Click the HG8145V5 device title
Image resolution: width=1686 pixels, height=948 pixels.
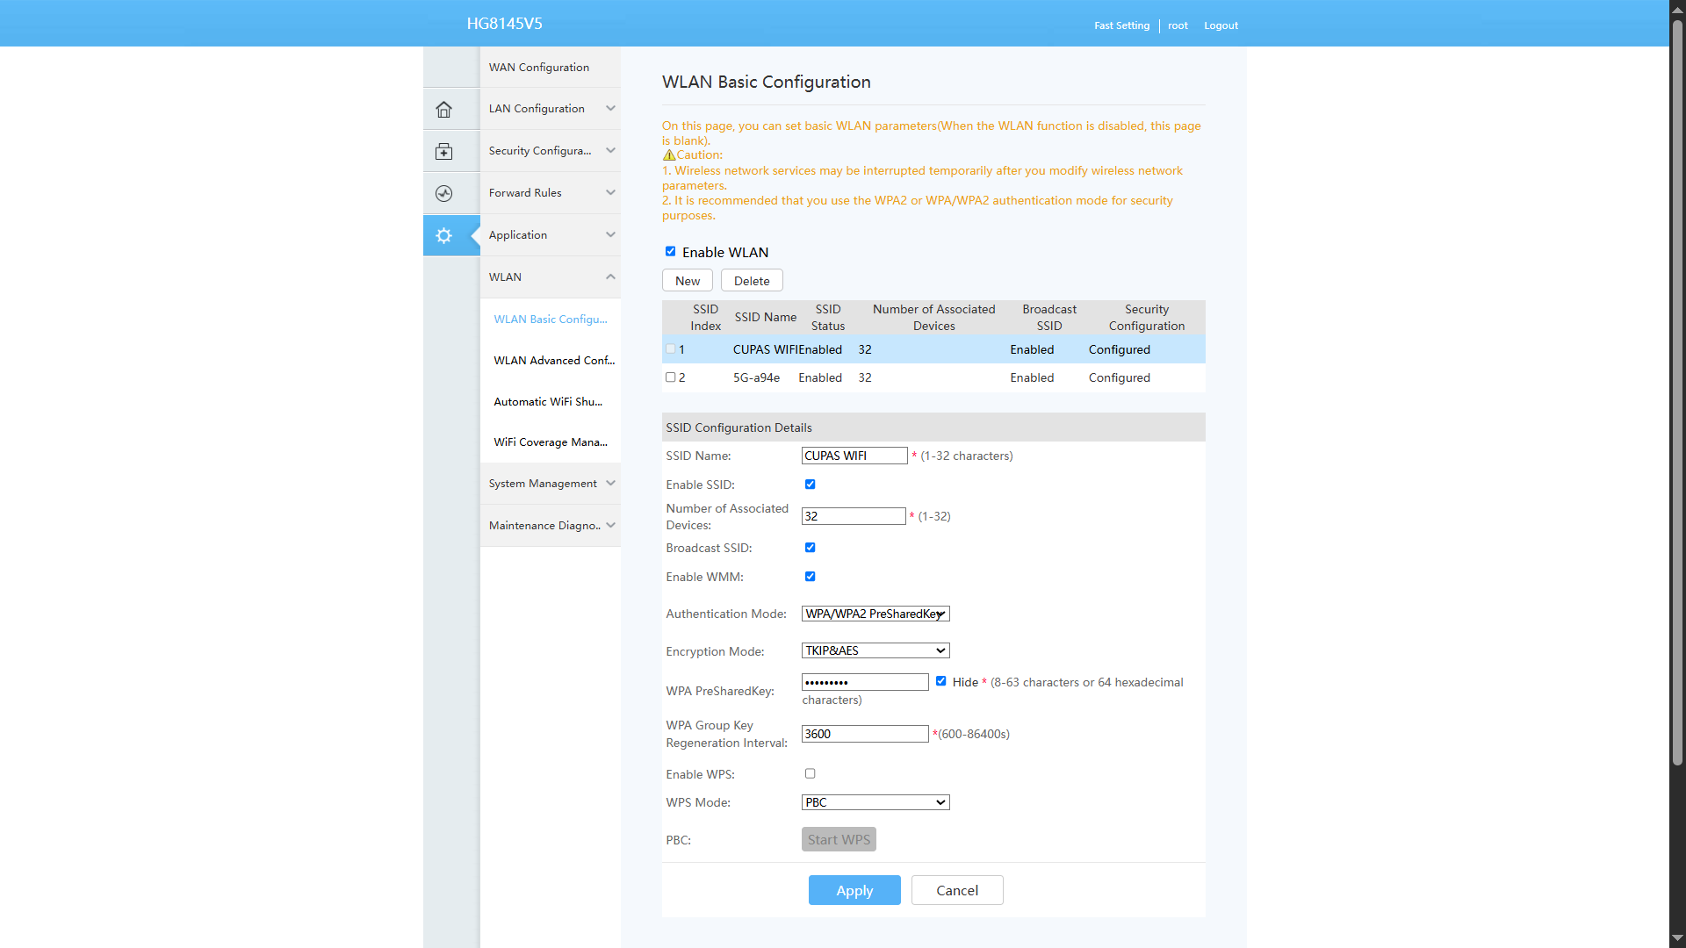pyautogui.click(x=505, y=24)
